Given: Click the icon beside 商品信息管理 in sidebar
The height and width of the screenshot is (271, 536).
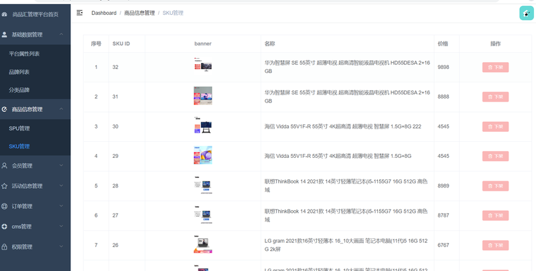Looking at the screenshot, I should [x=5, y=109].
